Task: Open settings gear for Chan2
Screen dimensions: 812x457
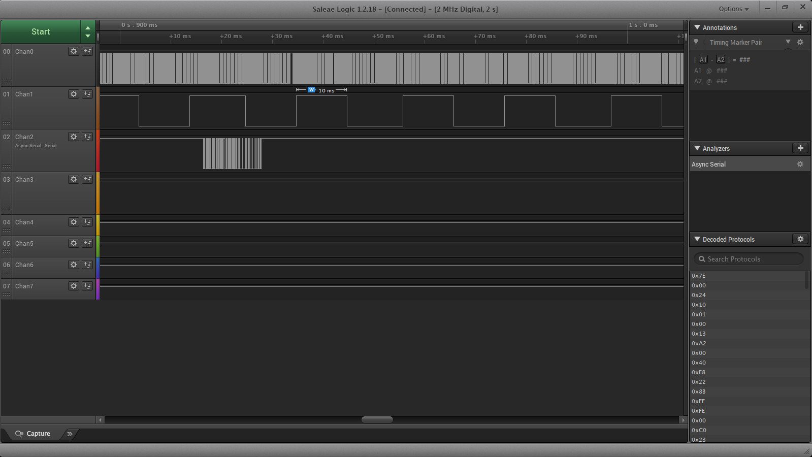Action: tap(74, 137)
